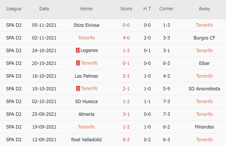Click Burgos CF away team
The width and height of the screenshot is (226, 145).
204,38
